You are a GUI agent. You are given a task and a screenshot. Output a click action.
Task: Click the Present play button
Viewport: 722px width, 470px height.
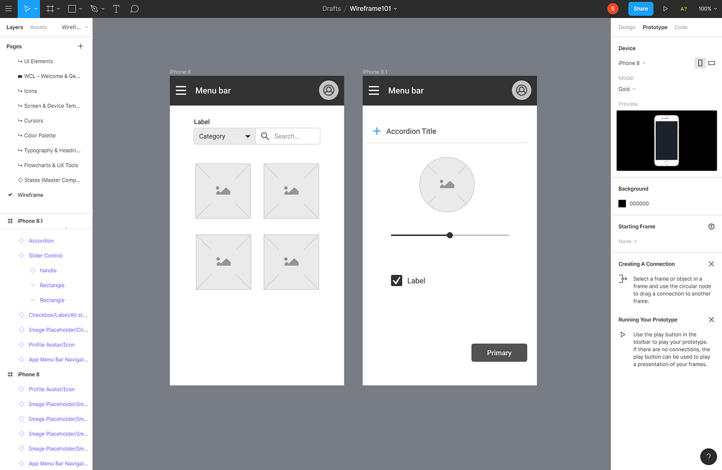(665, 9)
